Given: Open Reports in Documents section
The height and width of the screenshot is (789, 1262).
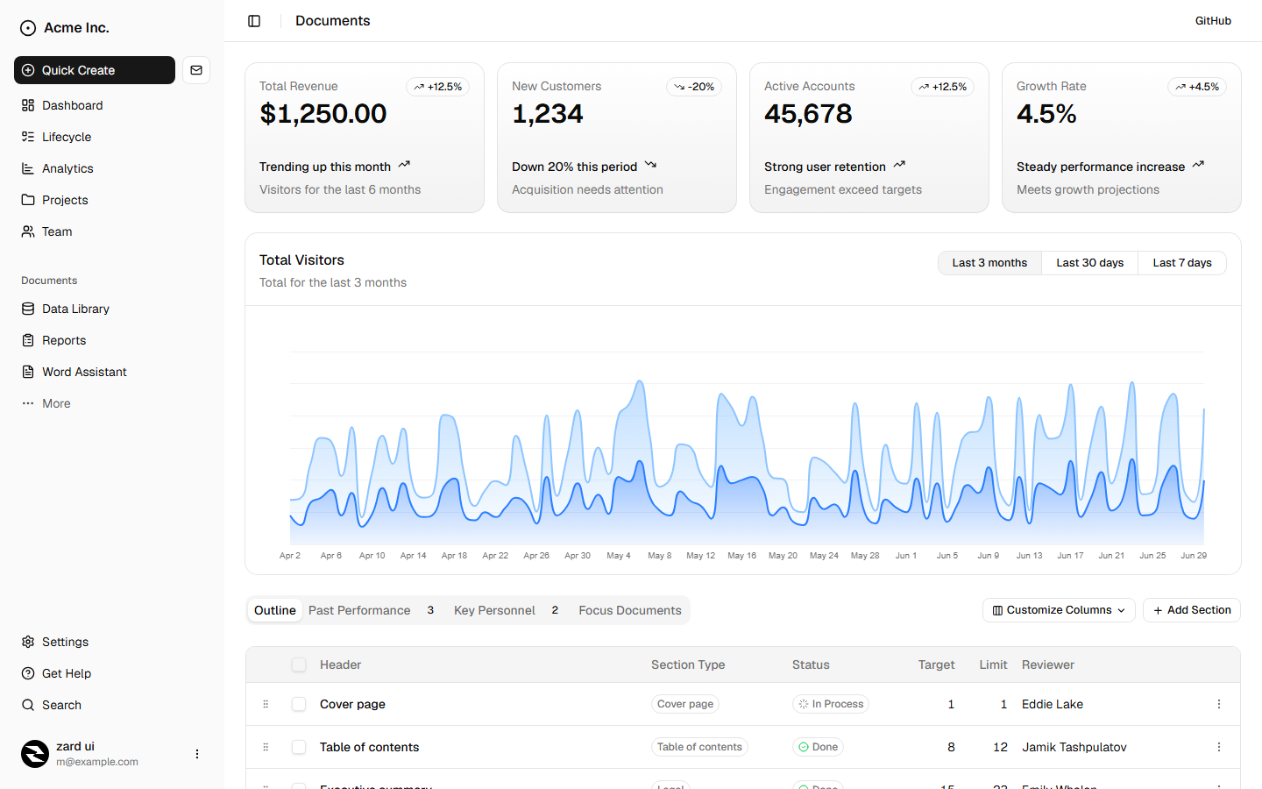Looking at the screenshot, I should click(x=112, y=340).
